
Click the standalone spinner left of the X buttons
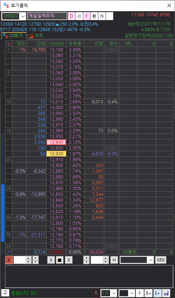35,260
